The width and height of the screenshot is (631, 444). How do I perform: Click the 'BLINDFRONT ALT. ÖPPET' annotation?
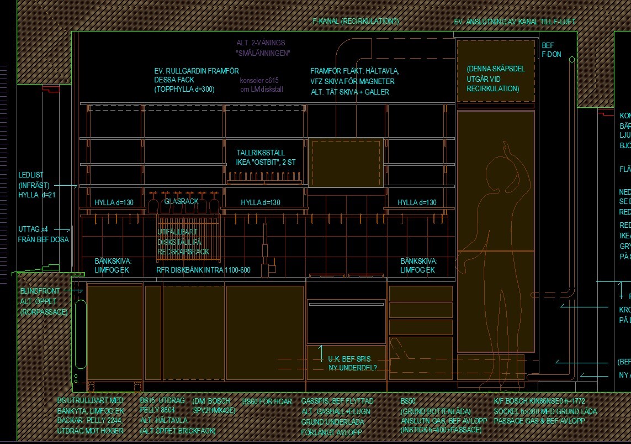point(42,301)
